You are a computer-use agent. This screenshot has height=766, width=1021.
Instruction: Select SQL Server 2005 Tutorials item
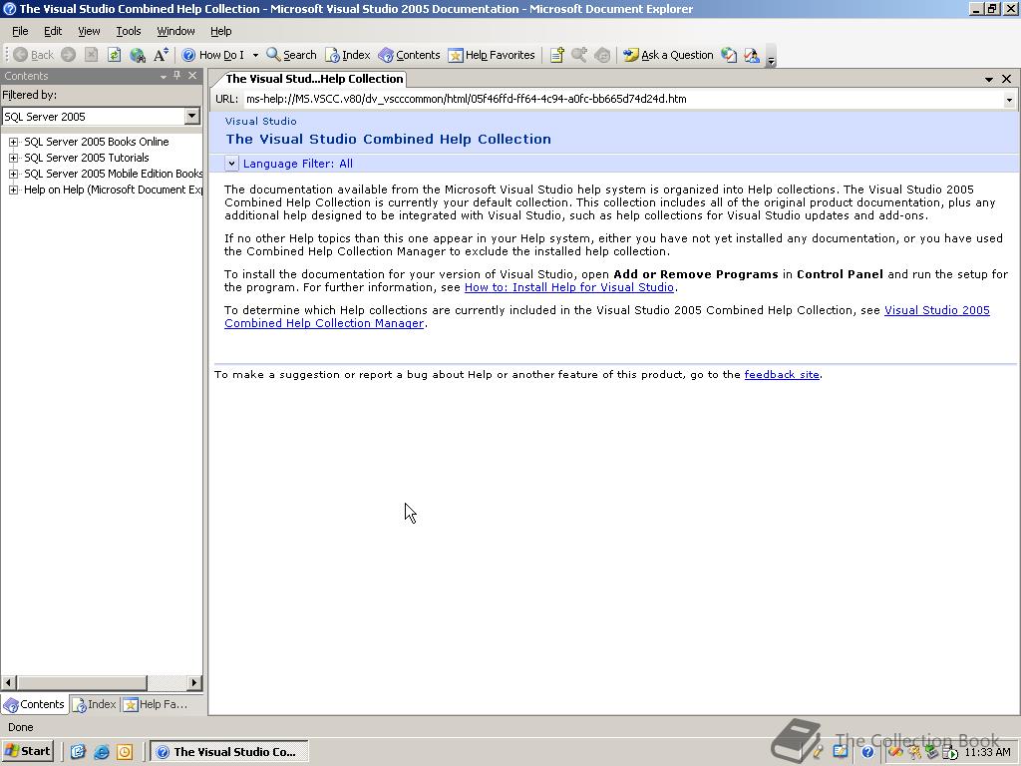coord(87,158)
